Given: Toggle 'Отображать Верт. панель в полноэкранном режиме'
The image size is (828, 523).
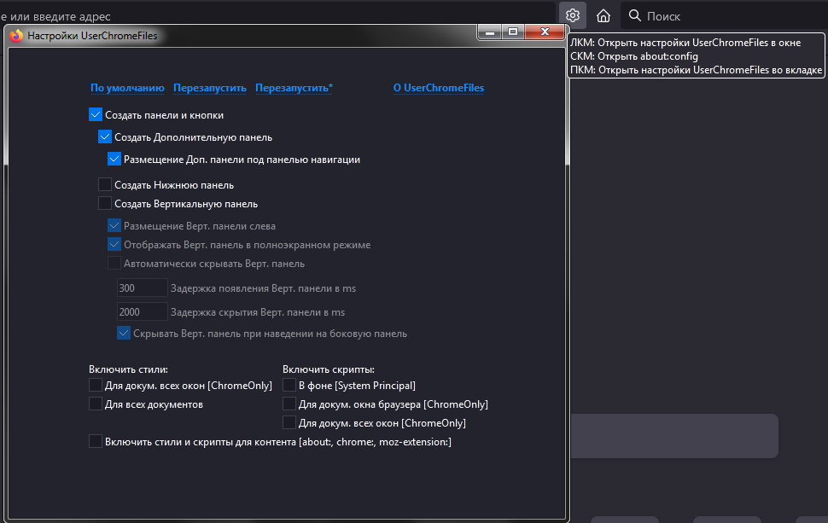Looking at the screenshot, I should point(114,244).
